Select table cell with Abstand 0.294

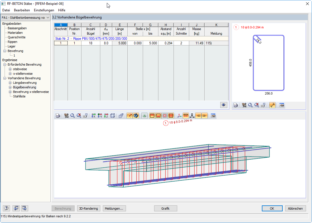coord(166,43)
